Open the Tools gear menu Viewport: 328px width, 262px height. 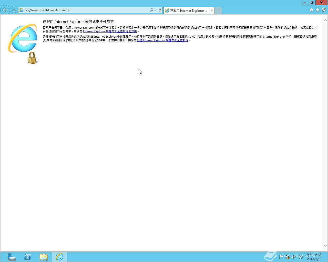point(324,10)
